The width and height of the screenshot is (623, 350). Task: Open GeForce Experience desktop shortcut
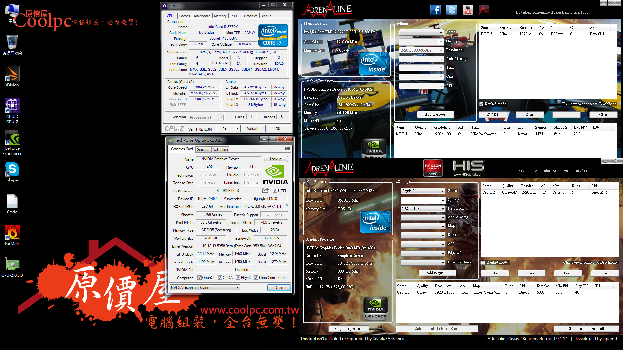click(x=12, y=143)
